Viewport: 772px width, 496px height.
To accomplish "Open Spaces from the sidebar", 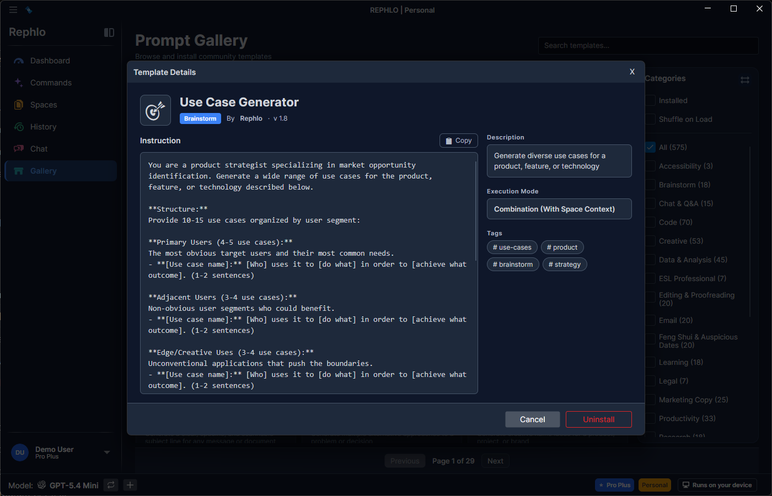I will click(x=61, y=105).
